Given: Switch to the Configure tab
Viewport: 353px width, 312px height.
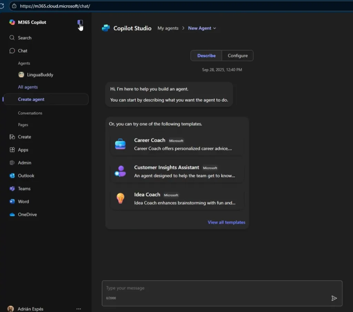Looking at the screenshot, I should point(238,56).
